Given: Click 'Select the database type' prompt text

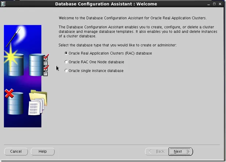Looking at the screenshot, I should coord(118,45).
